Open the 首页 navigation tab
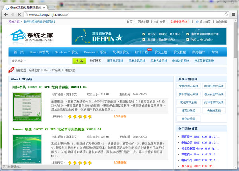Image resolution: width=239 pixels, height=171 pixels. [x=19, y=52]
